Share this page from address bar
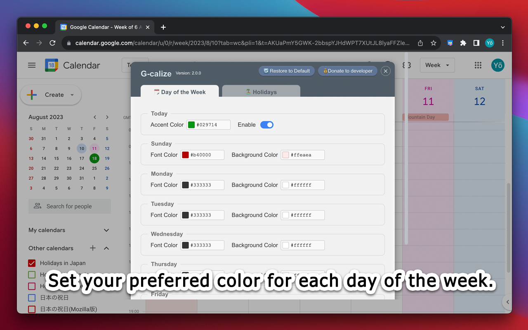 (x=420, y=43)
